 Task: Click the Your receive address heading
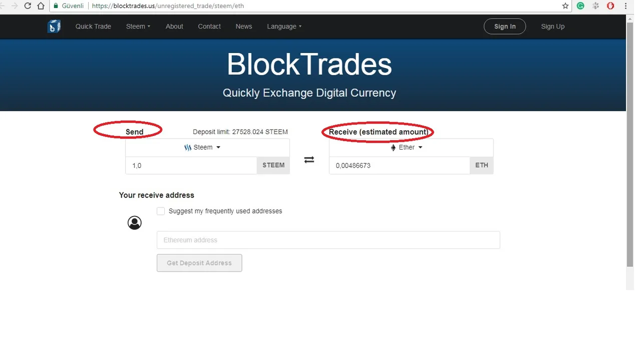(157, 195)
